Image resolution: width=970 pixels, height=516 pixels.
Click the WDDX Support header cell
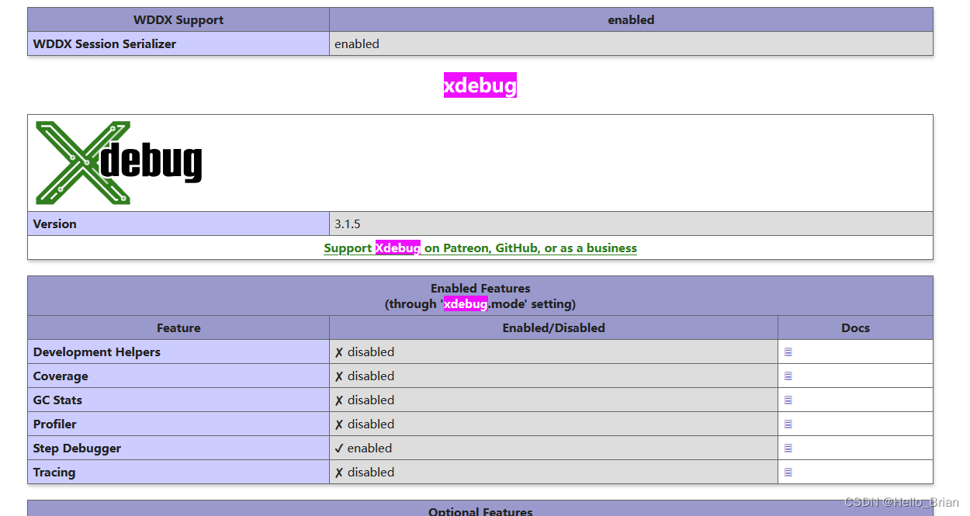point(178,20)
